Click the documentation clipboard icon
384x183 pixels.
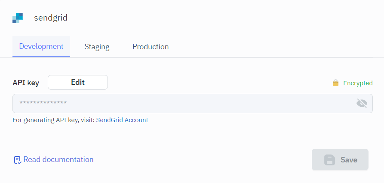pos(17,160)
